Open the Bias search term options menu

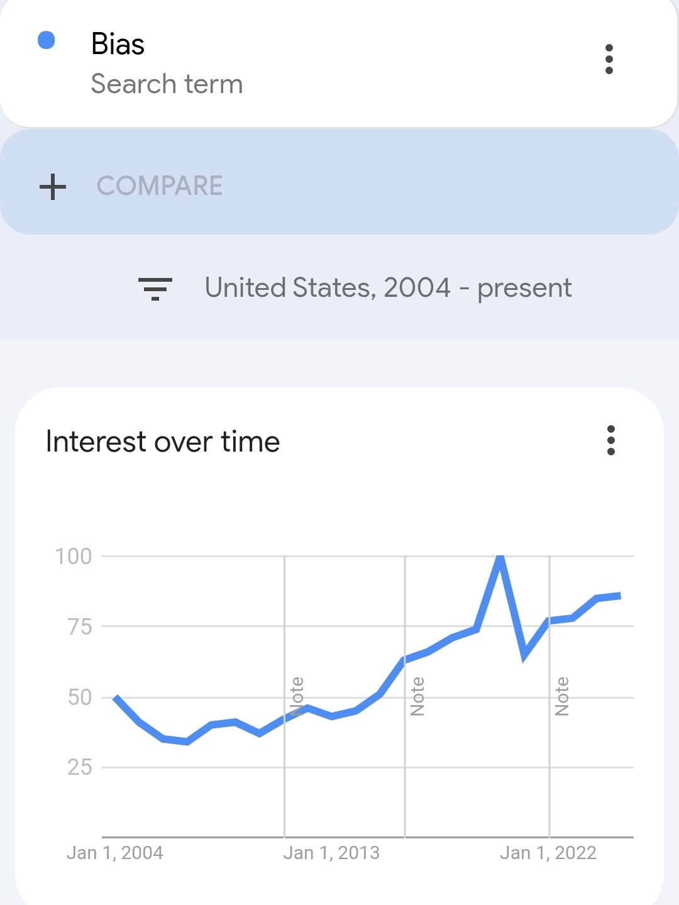pos(609,59)
